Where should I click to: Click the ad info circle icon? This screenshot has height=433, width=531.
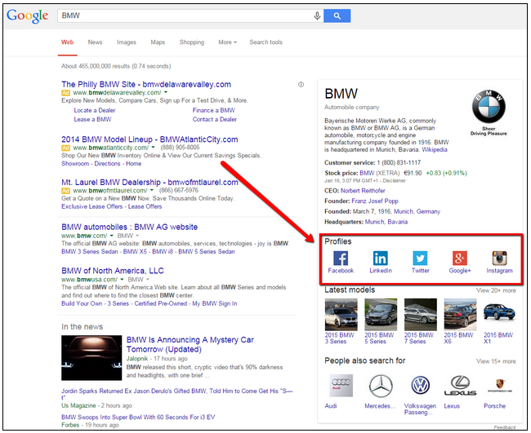(x=301, y=85)
